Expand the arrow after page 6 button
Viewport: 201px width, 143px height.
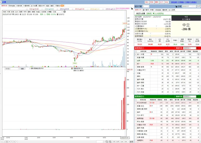[16, 142]
